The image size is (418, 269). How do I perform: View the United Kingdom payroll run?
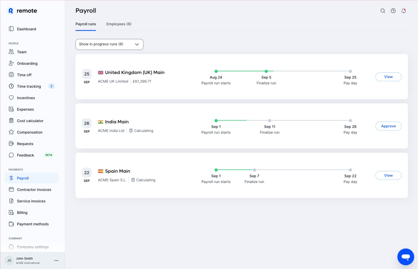388,77
